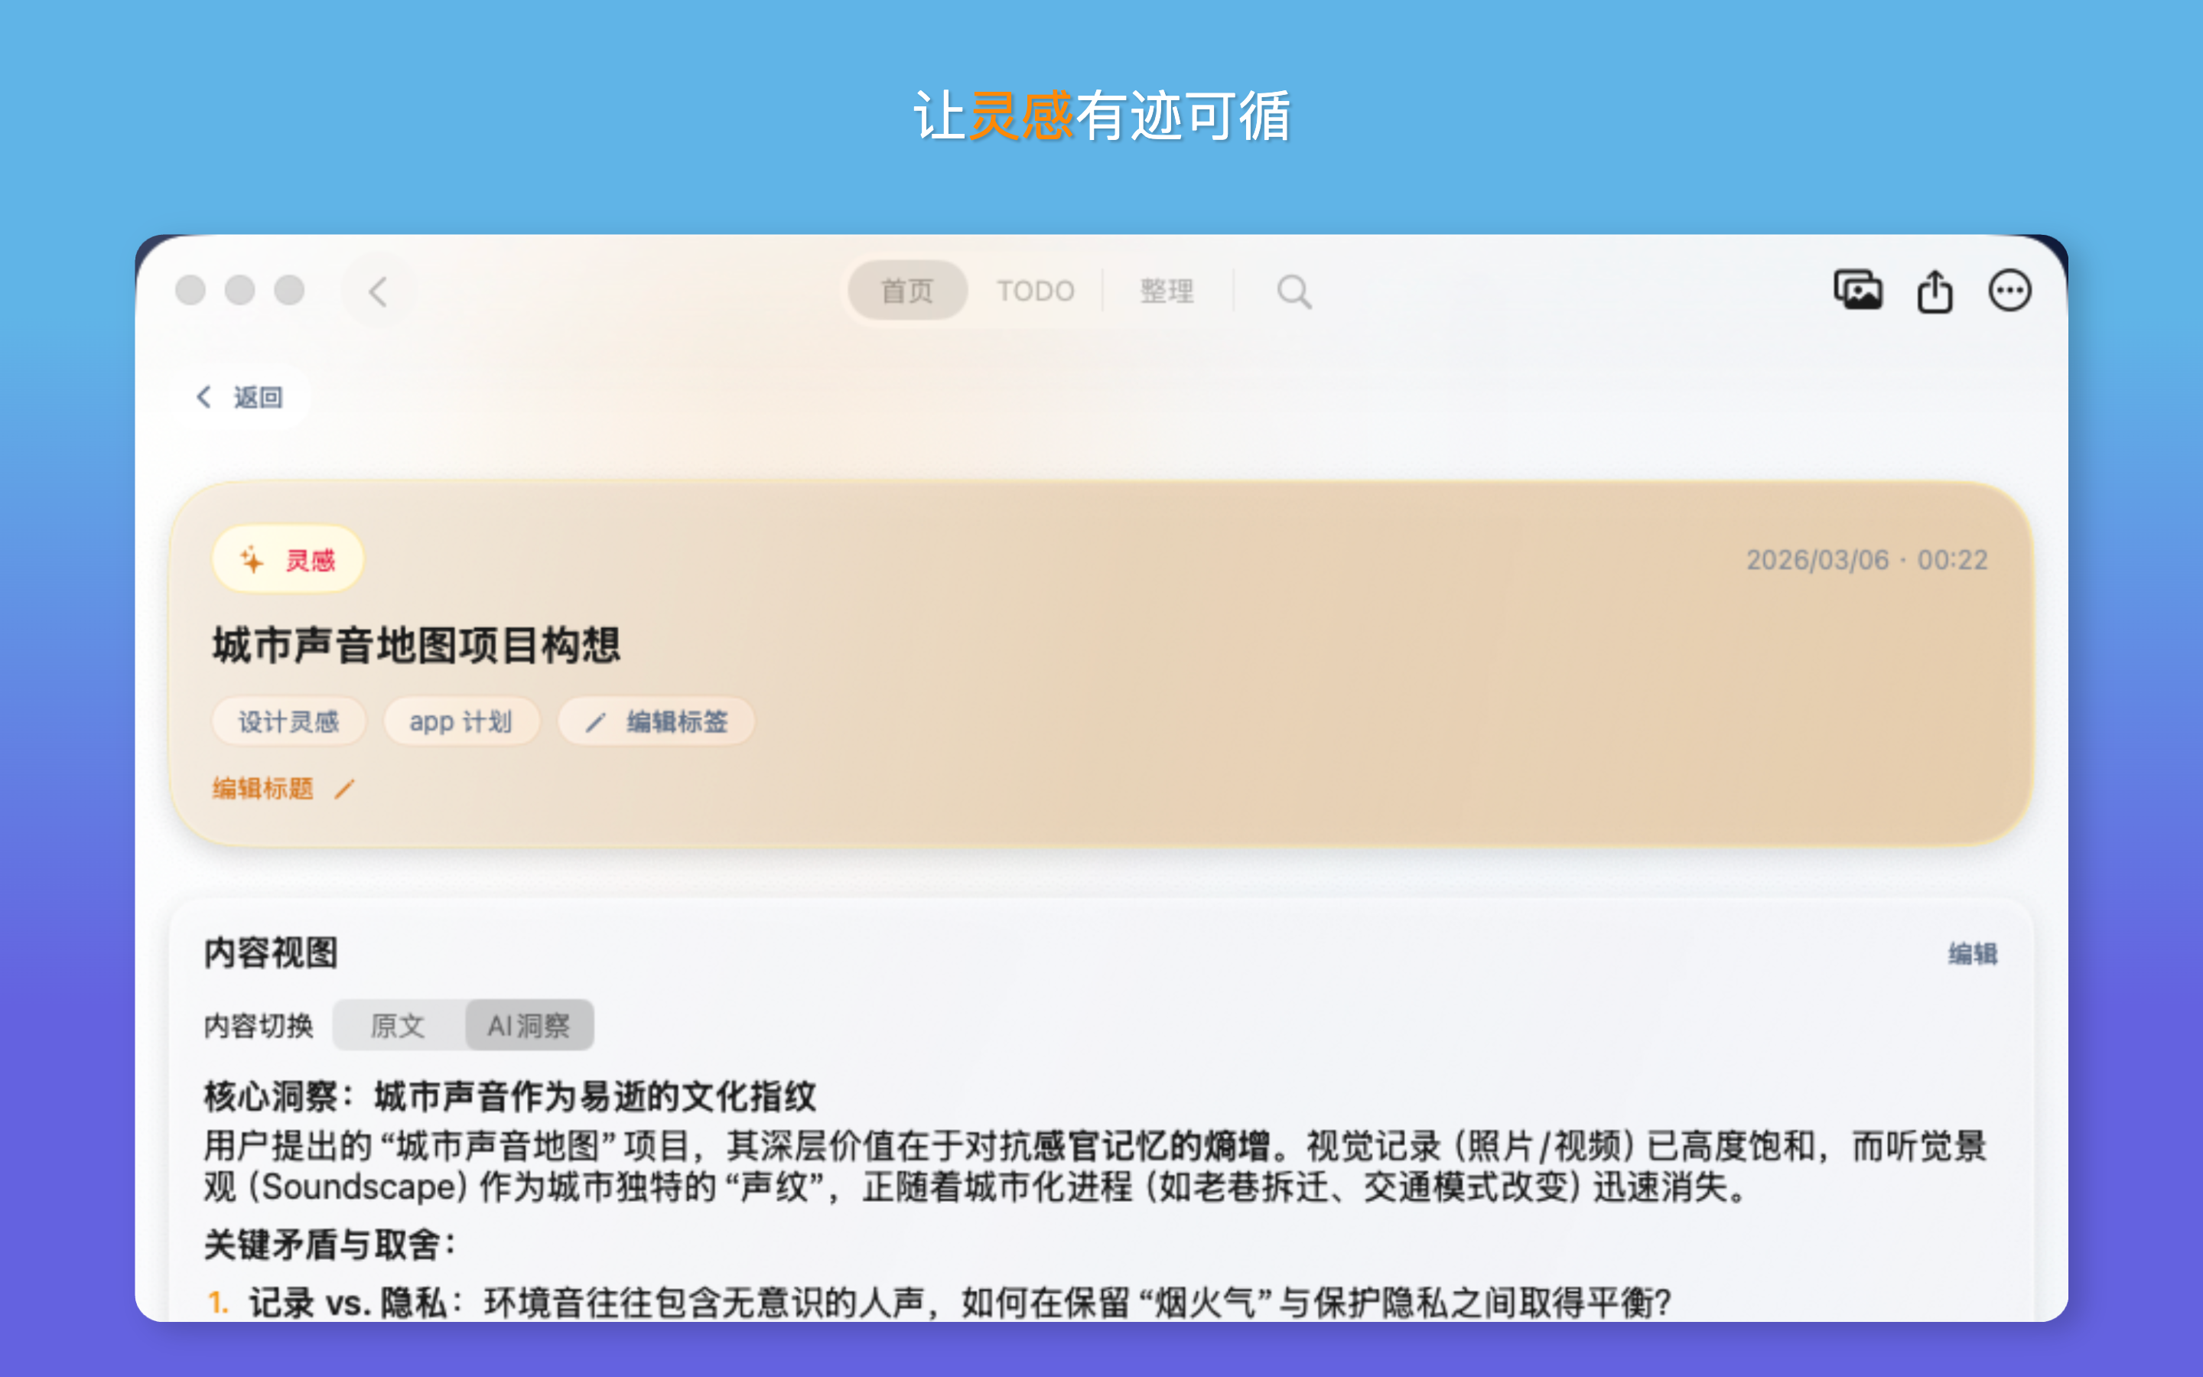Screen dimensions: 2203x1377
Task: Switch to the 首页 tab
Action: pyautogui.click(x=906, y=291)
